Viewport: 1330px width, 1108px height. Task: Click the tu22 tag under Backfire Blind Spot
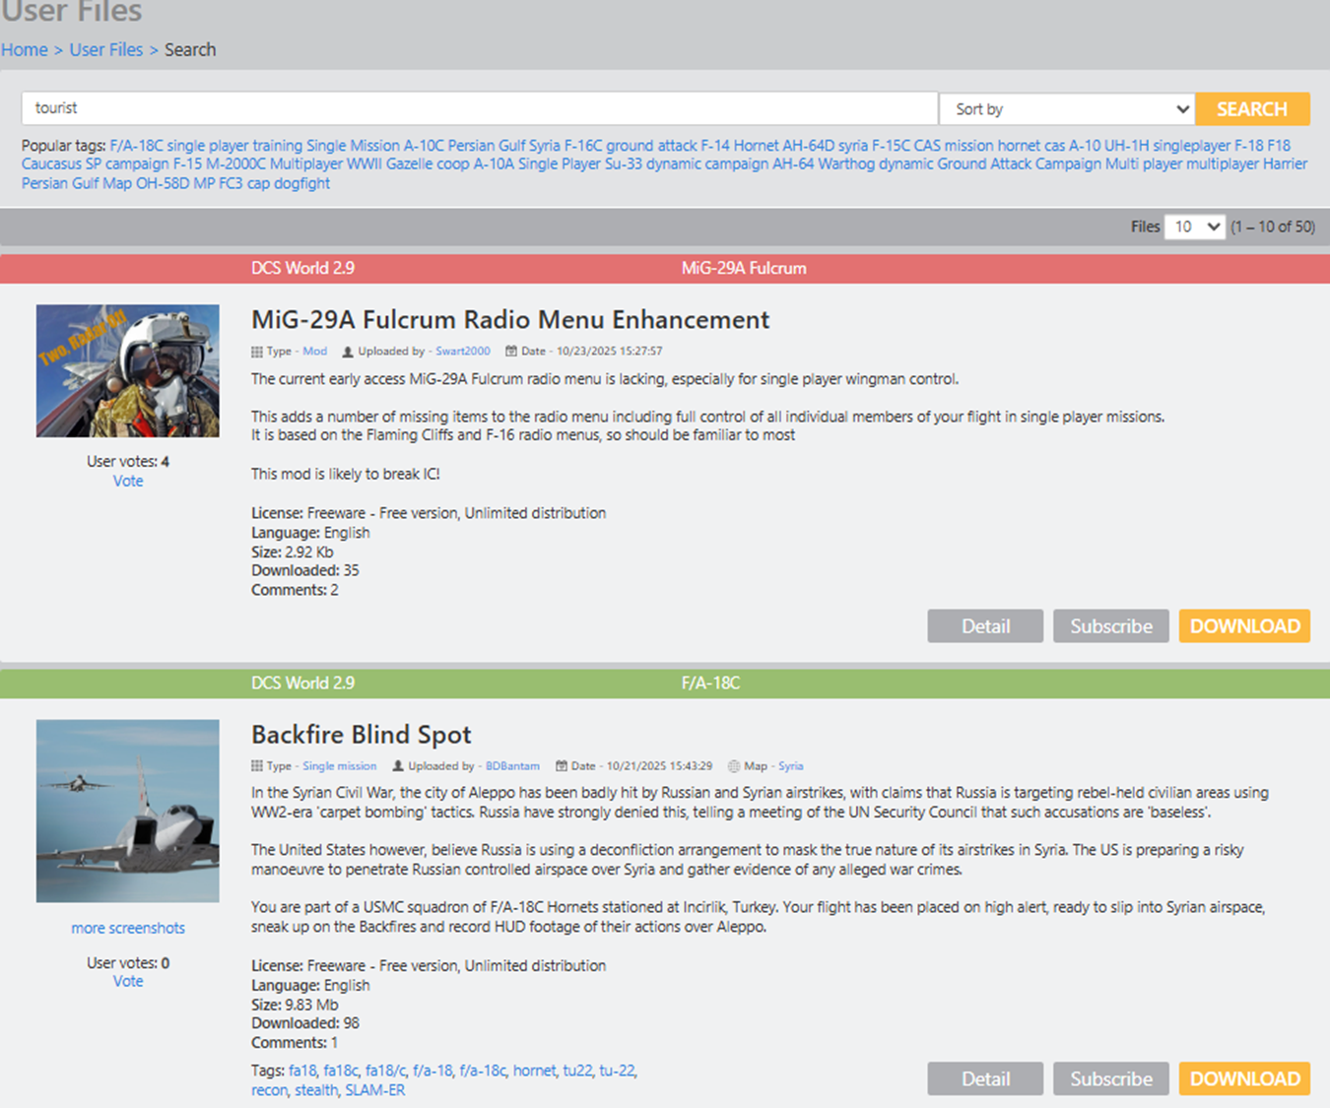(x=579, y=1071)
